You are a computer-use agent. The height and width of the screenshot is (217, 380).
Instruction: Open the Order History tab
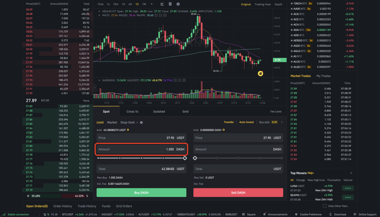click(x=62, y=206)
